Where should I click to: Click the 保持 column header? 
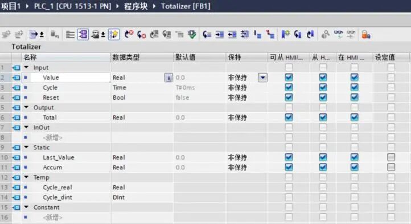coord(246,57)
